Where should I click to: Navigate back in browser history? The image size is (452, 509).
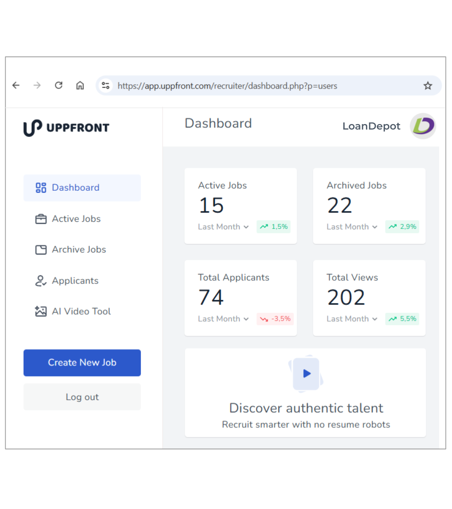(x=16, y=86)
